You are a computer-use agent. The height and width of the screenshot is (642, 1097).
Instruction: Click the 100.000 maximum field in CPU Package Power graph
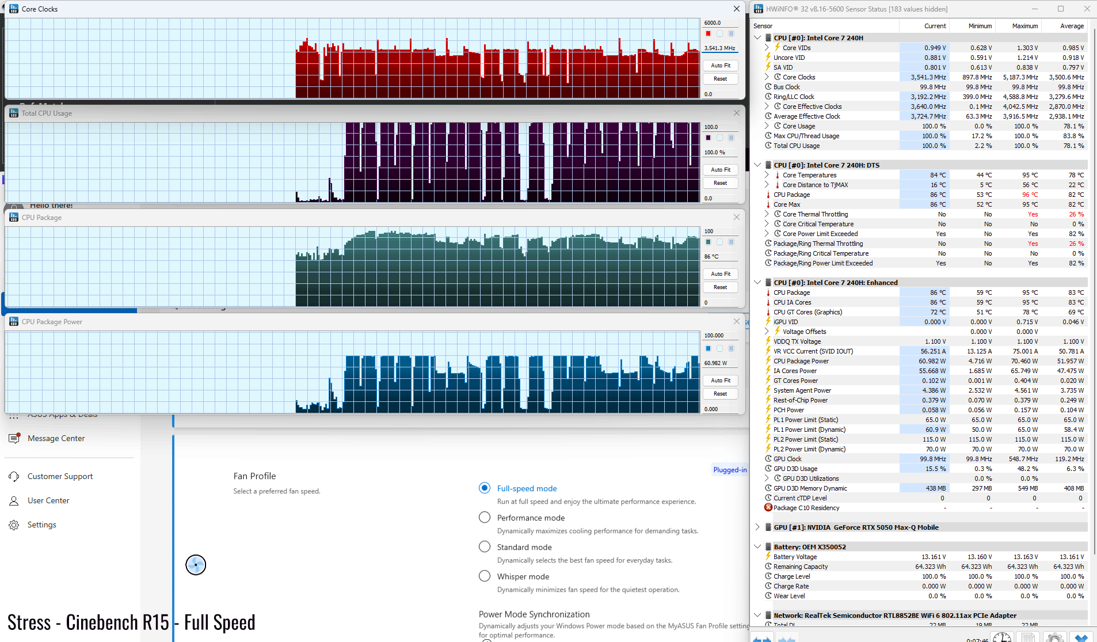click(721, 336)
